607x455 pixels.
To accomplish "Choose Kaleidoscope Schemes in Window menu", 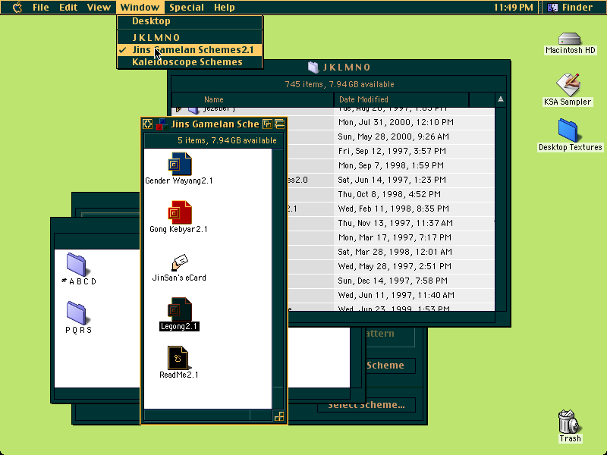I will [x=190, y=62].
